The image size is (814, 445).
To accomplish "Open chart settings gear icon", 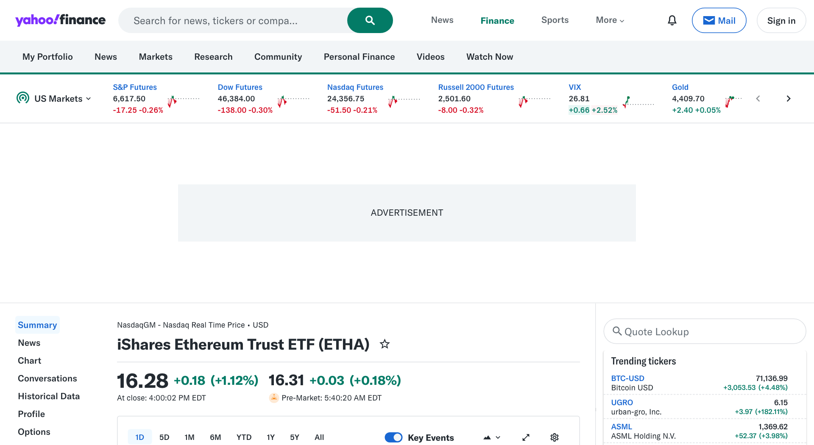I will (x=555, y=437).
